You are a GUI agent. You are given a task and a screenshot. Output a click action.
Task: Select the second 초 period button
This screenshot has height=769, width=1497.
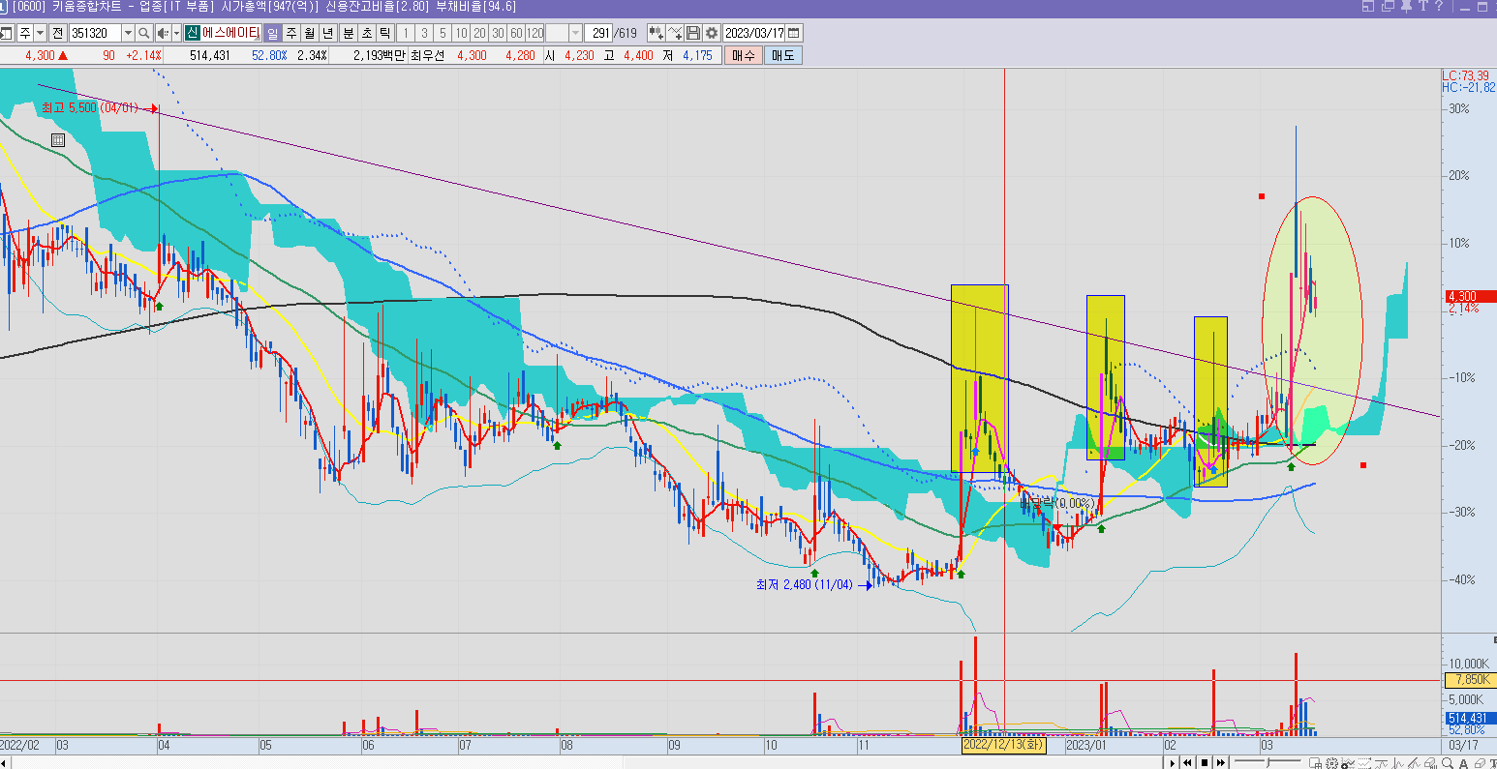[367, 33]
